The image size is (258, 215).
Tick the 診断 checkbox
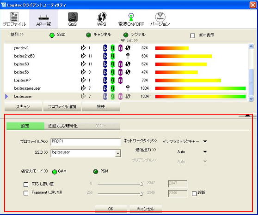click(194, 194)
